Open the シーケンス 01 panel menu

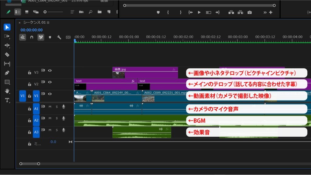pos(48,22)
